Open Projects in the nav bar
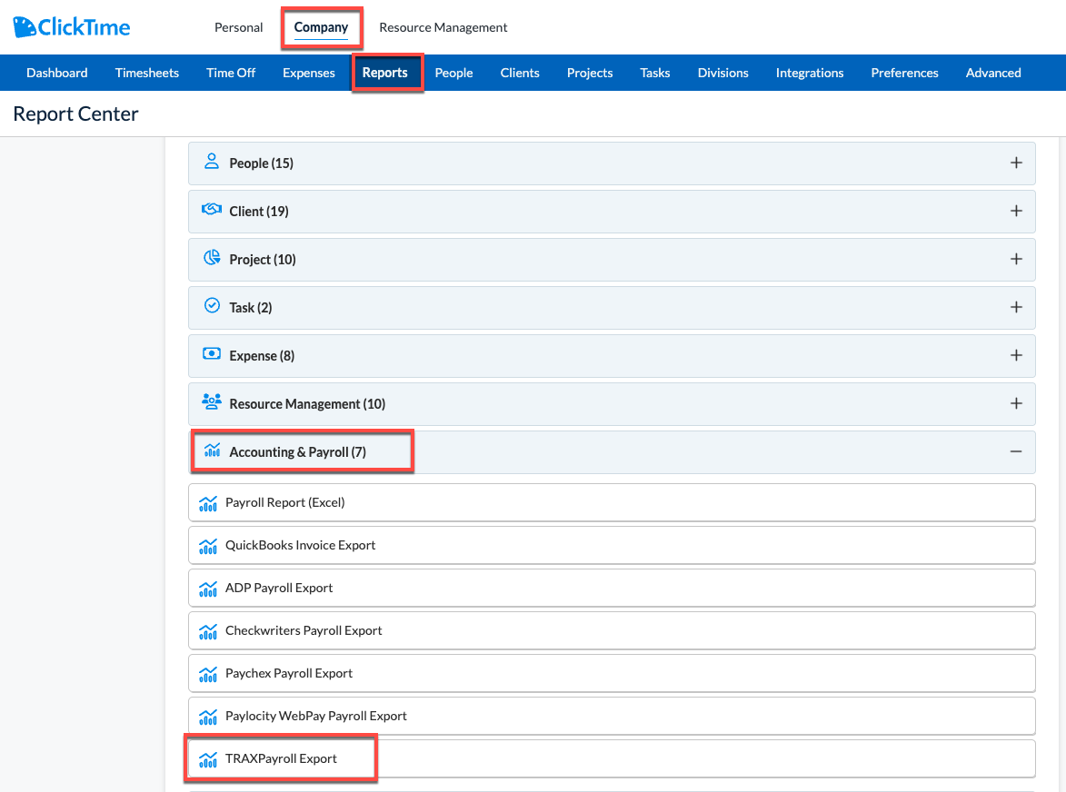 590,73
